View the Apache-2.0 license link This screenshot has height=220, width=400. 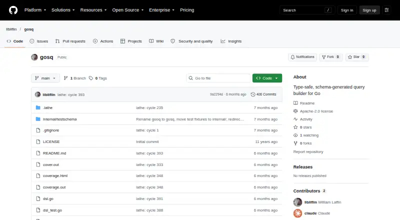click(x=313, y=111)
